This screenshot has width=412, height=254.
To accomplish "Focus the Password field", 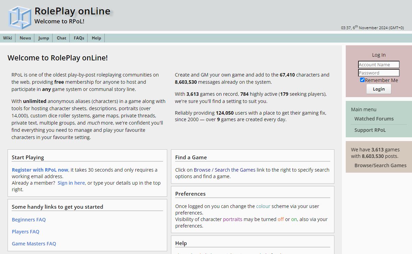I will tap(379, 73).
